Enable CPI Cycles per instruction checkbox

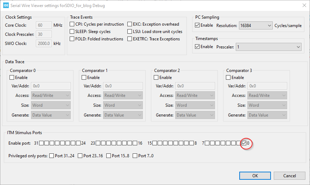coord(72,24)
